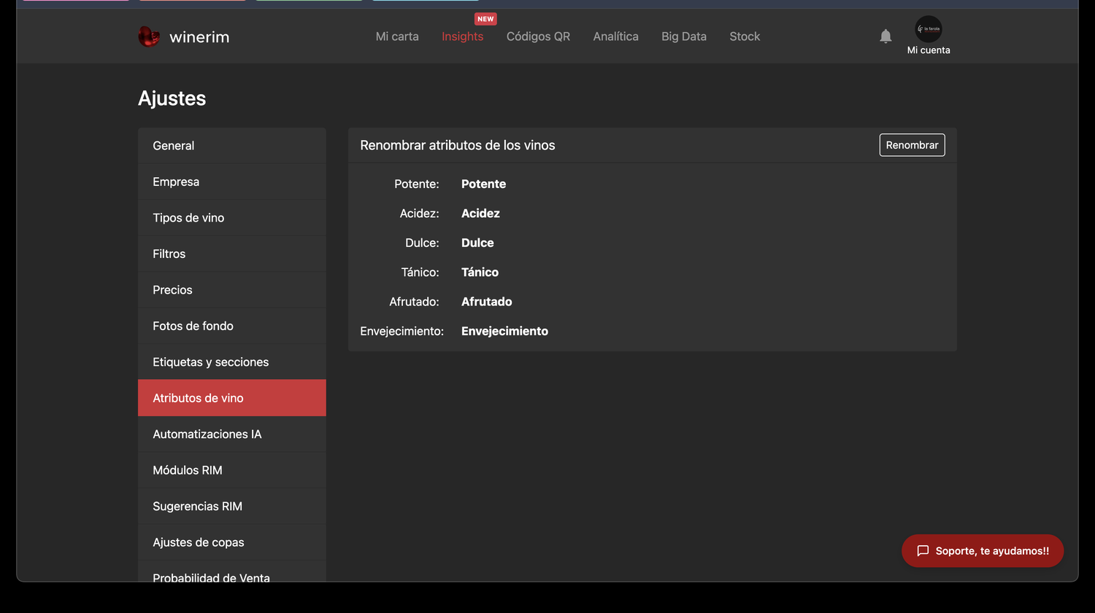Open Etiquetas y secciones settings
Screen dimensions: 1095x613
click(x=232, y=362)
